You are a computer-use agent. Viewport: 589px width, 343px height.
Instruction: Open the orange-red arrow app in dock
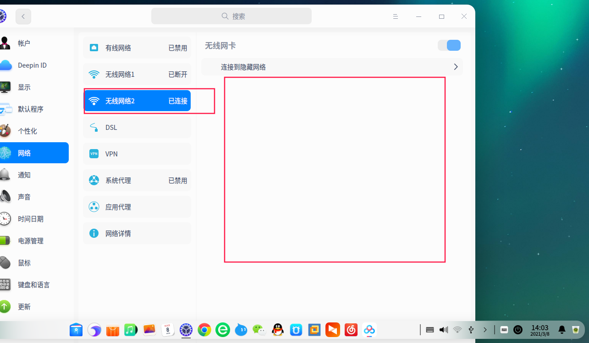333,329
